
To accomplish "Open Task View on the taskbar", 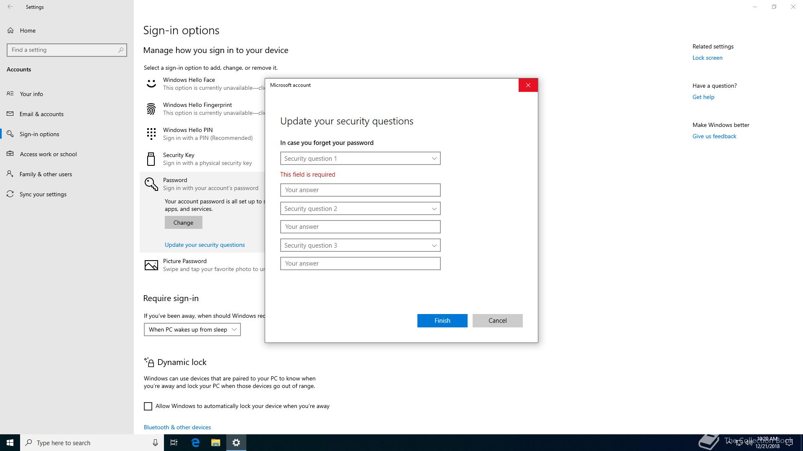I will click(x=174, y=443).
